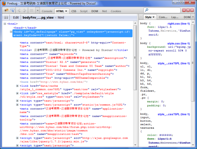Viewport: 197px width, 149px height.
Task: Open the Layout side panel tab
Action: [175, 17]
